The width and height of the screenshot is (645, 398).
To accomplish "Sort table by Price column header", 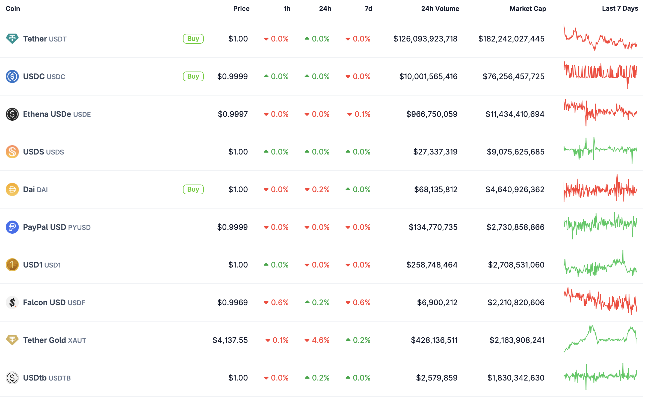I will [x=241, y=9].
